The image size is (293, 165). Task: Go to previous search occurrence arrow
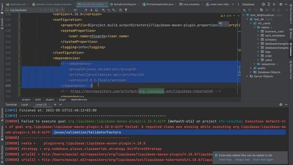86,10
